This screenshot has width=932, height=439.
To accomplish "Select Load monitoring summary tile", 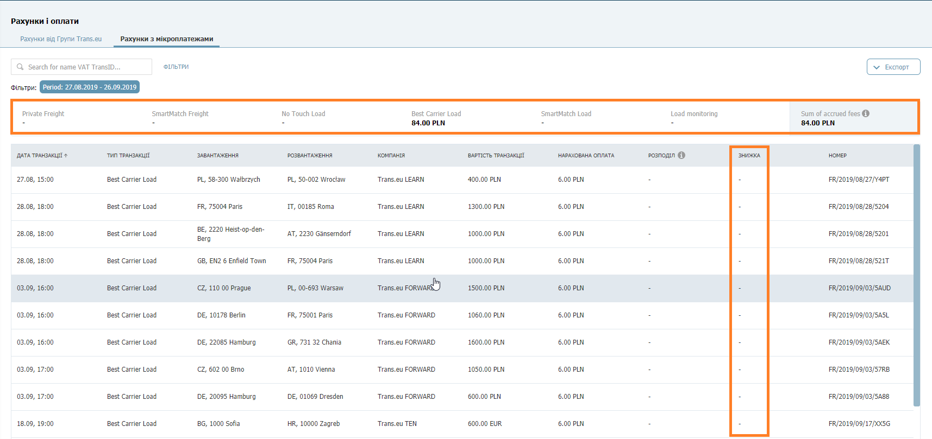I will pos(694,118).
